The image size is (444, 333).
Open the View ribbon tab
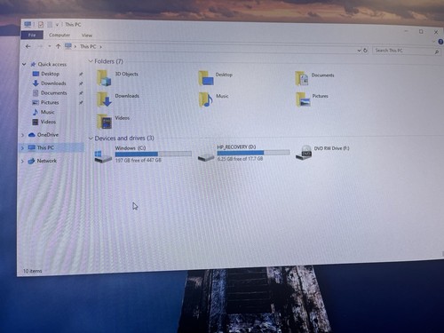(x=87, y=36)
